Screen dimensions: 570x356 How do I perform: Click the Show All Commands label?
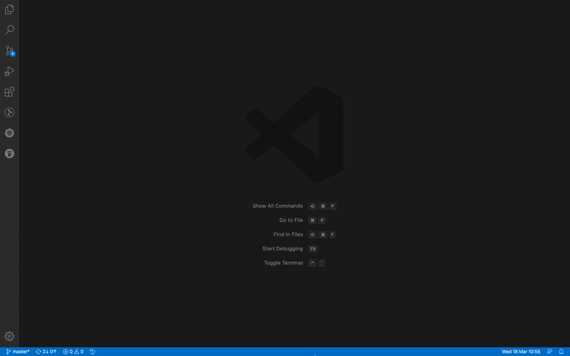[x=277, y=206]
